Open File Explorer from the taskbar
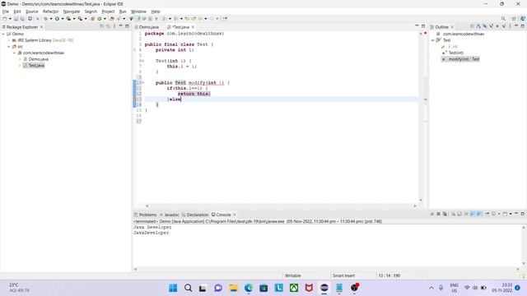 [x=233, y=288]
